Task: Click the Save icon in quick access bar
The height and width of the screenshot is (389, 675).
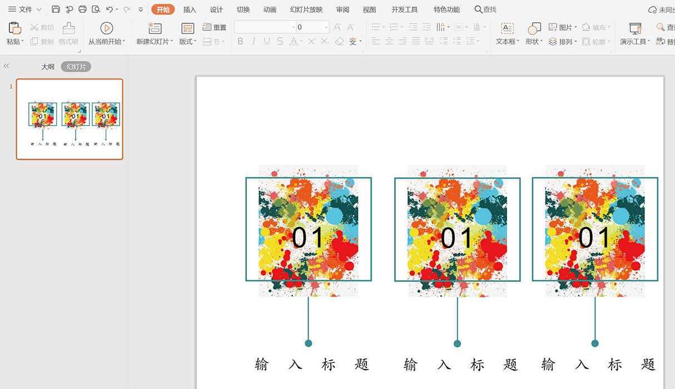Action: click(56, 9)
